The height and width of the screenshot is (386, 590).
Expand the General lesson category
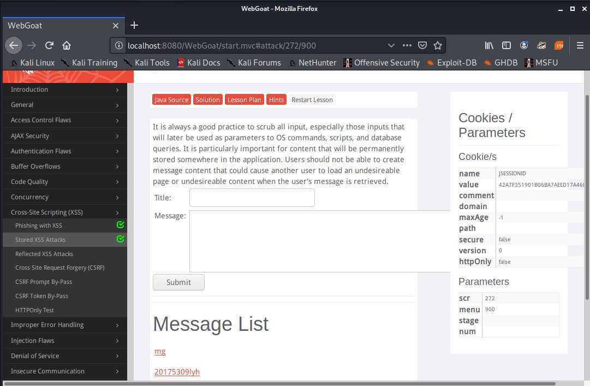click(x=65, y=105)
